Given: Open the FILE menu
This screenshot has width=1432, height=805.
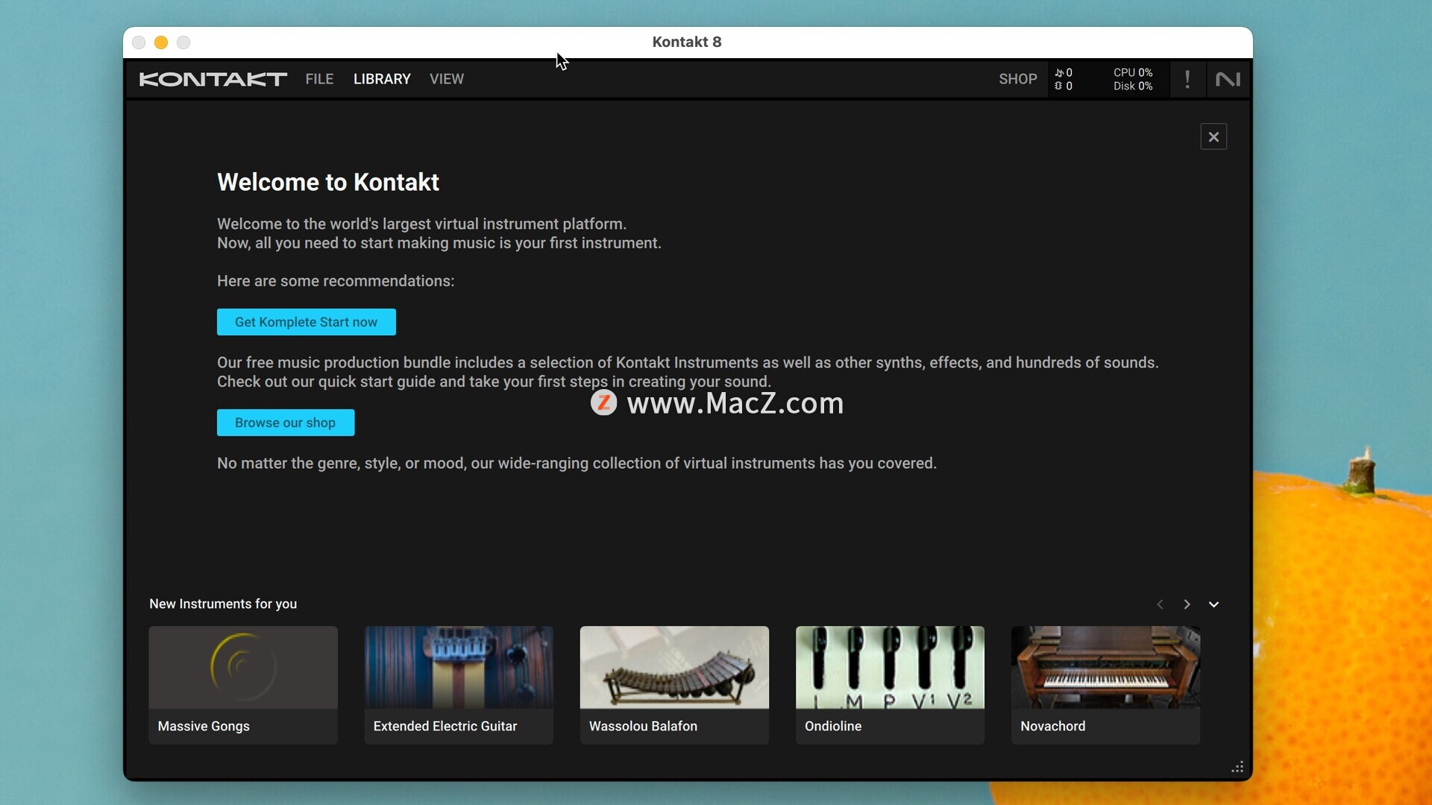Looking at the screenshot, I should (x=319, y=79).
